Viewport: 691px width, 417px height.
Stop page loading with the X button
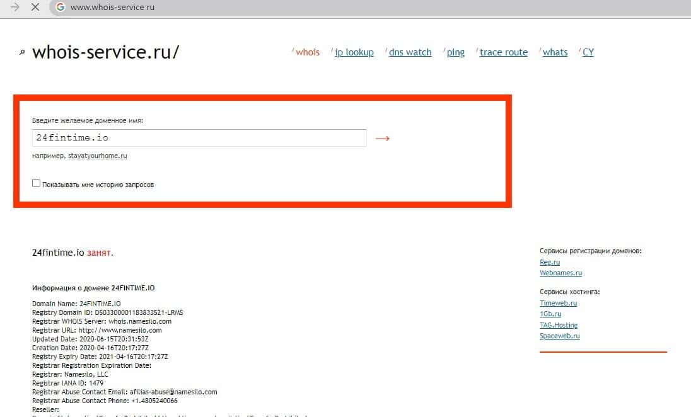point(35,7)
